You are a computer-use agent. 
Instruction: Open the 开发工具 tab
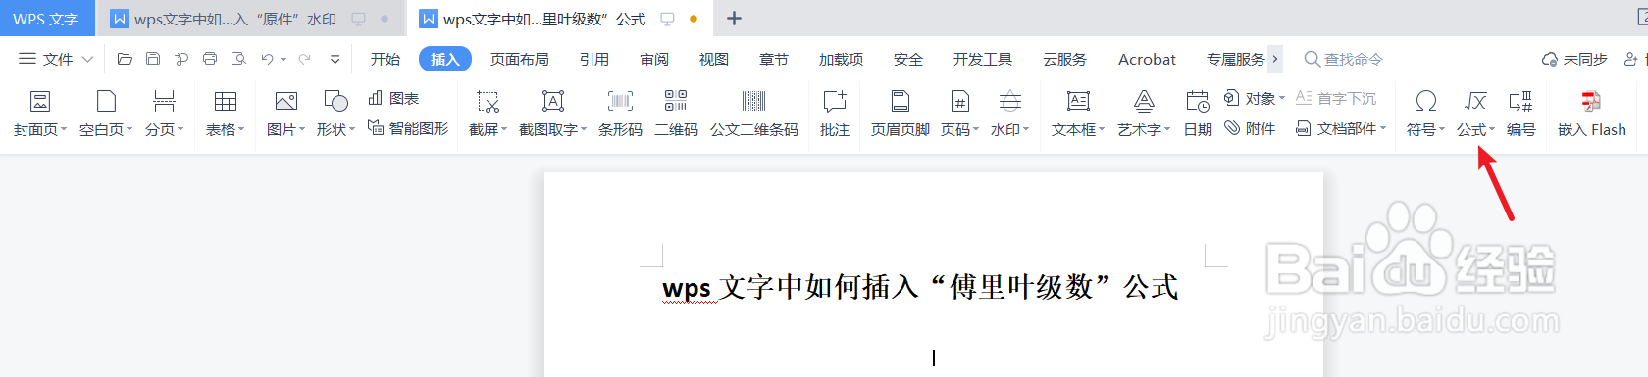pos(983,59)
